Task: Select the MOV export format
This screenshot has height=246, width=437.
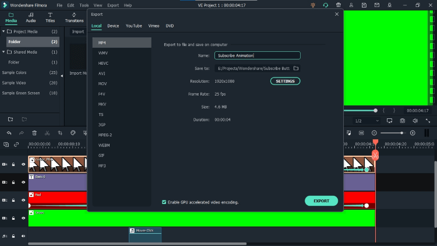Action: 122,84
